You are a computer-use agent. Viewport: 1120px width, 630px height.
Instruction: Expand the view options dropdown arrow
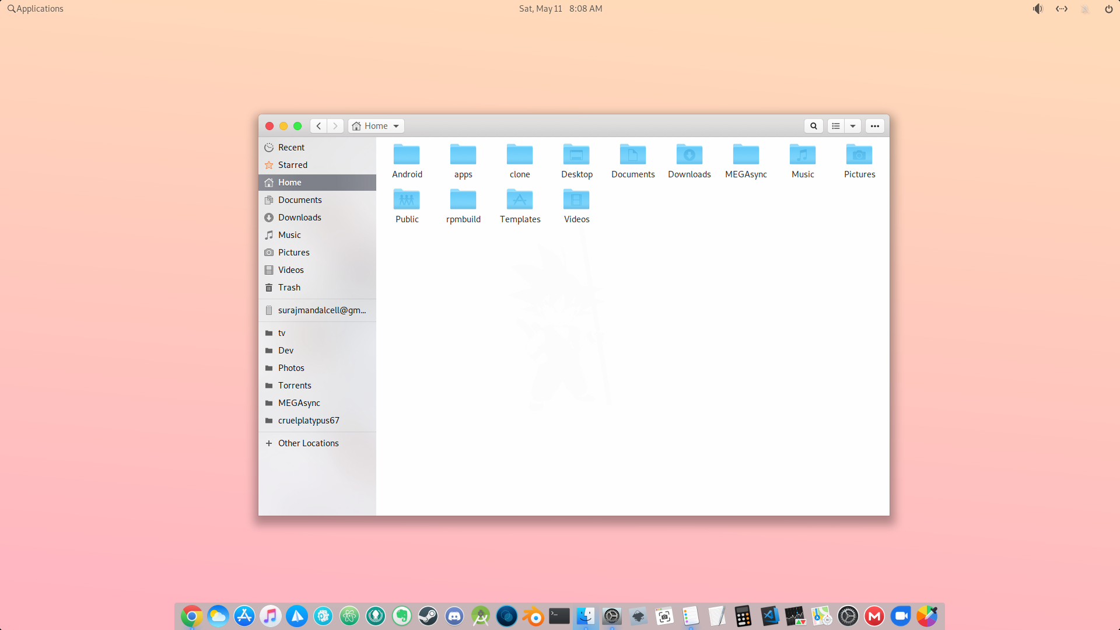pyautogui.click(x=853, y=126)
